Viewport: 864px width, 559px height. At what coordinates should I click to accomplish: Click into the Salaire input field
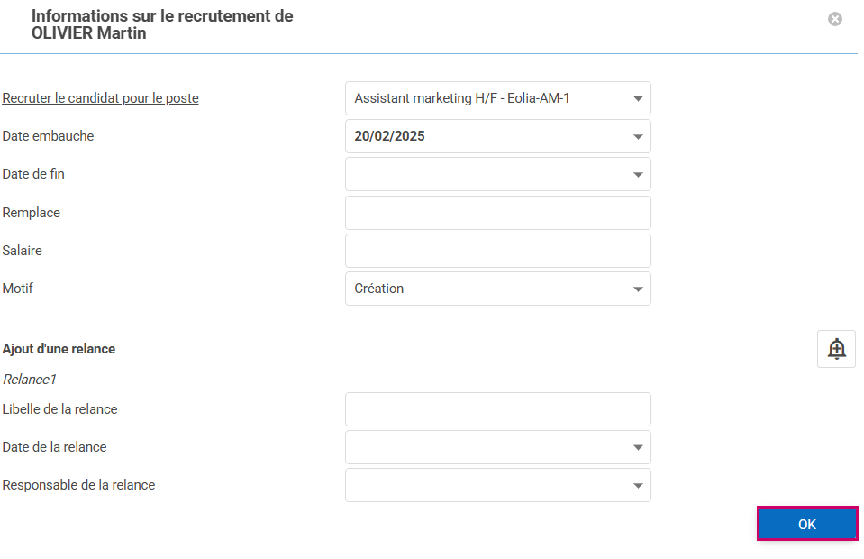point(497,251)
